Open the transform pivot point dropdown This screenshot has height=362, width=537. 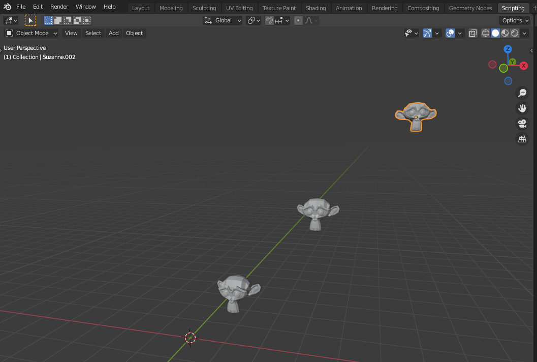(x=254, y=20)
